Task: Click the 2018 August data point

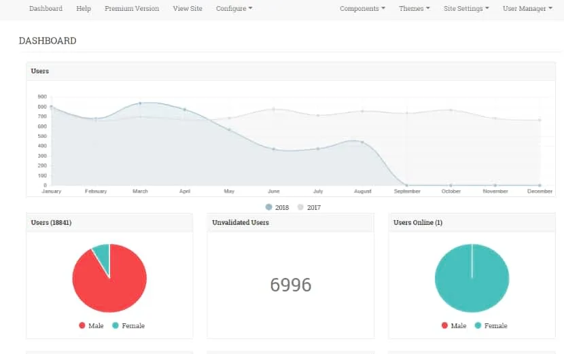Action: pyautogui.click(x=362, y=143)
